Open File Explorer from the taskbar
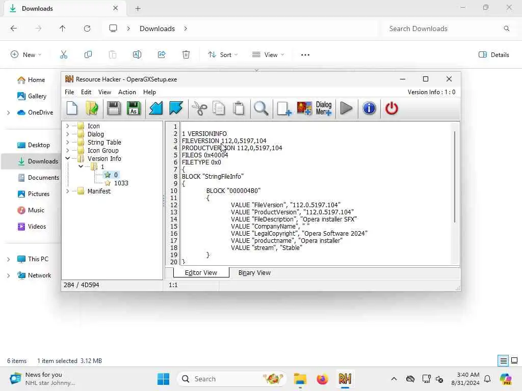Image resolution: width=522 pixels, height=391 pixels. (x=300, y=379)
